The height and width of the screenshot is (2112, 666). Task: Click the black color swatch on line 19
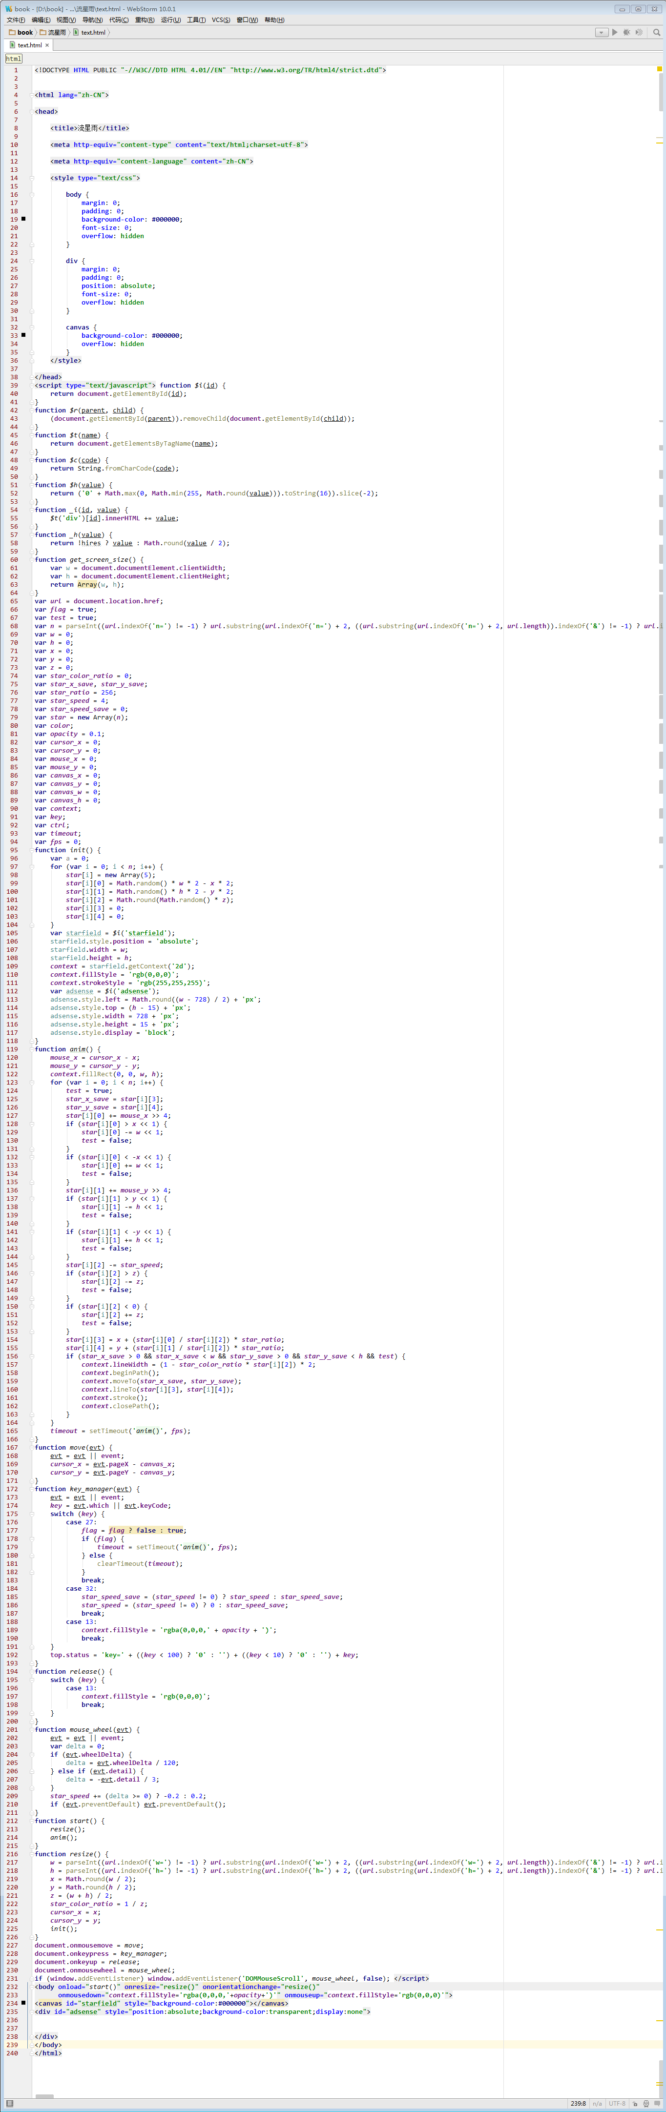pyautogui.click(x=23, y=219)
